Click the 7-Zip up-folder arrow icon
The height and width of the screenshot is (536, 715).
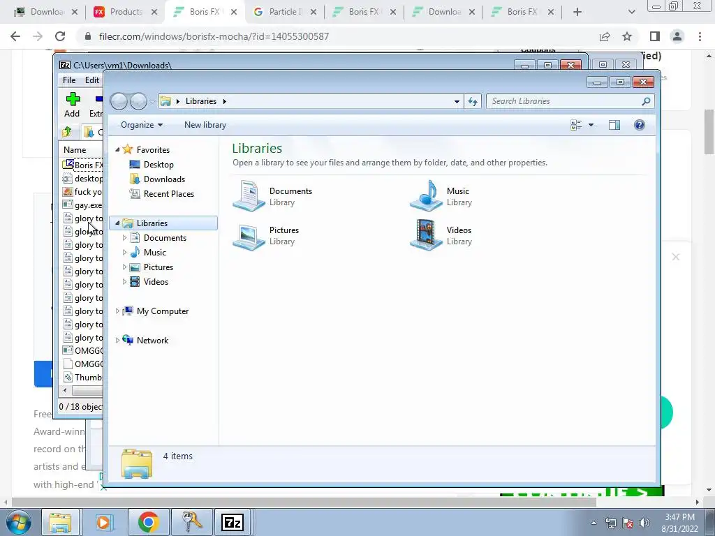[67, 132]
